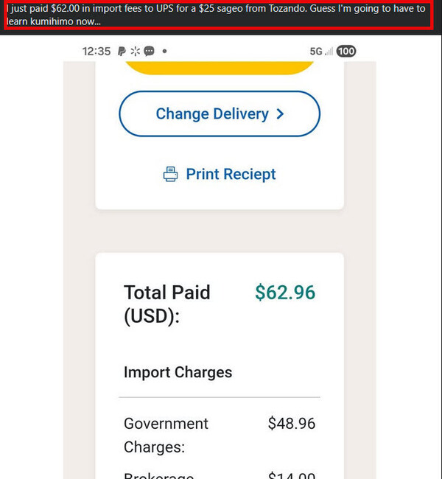Select the Import Charges heading
Image resolution: width=442 pixels, height=479 pixels.
178,372
